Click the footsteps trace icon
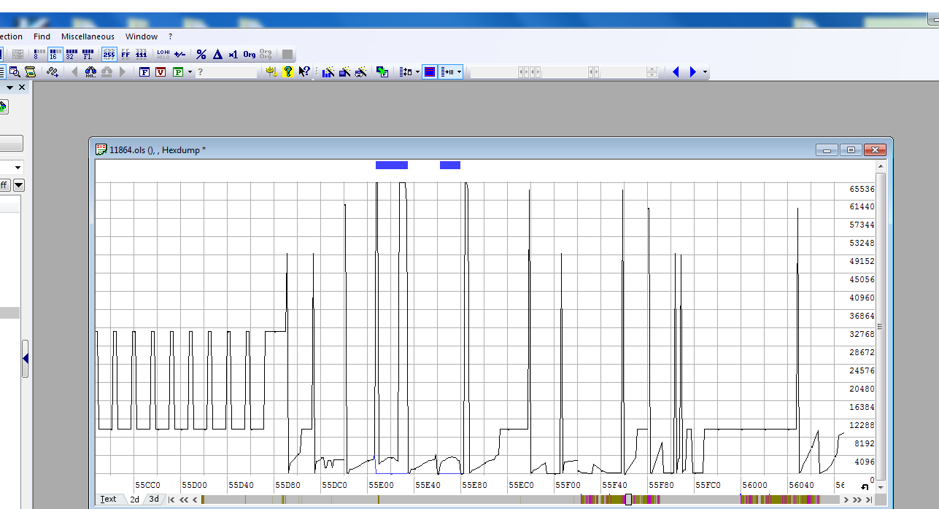 [53, 72]
